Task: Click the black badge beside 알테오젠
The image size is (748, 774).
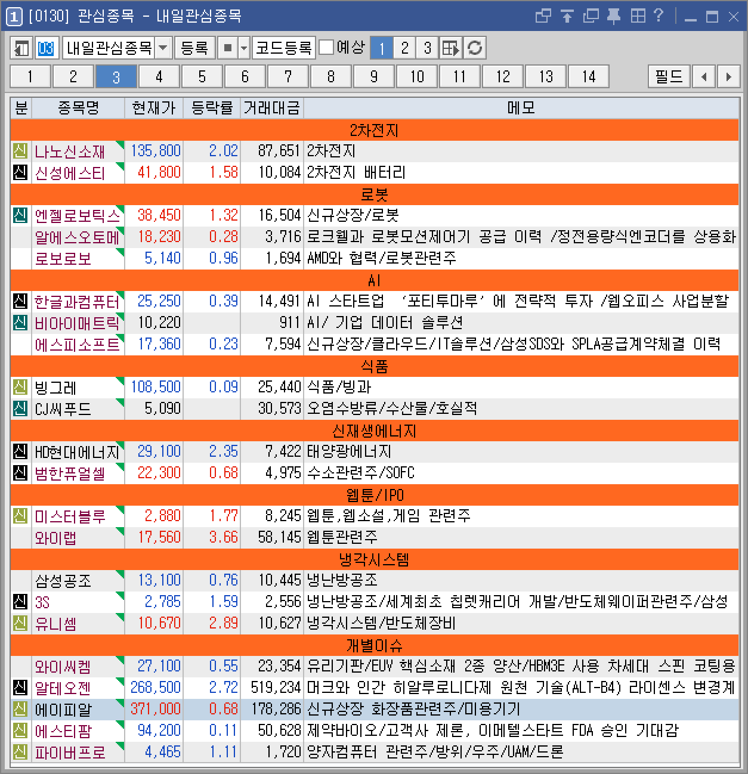Action: click(20, 688)
